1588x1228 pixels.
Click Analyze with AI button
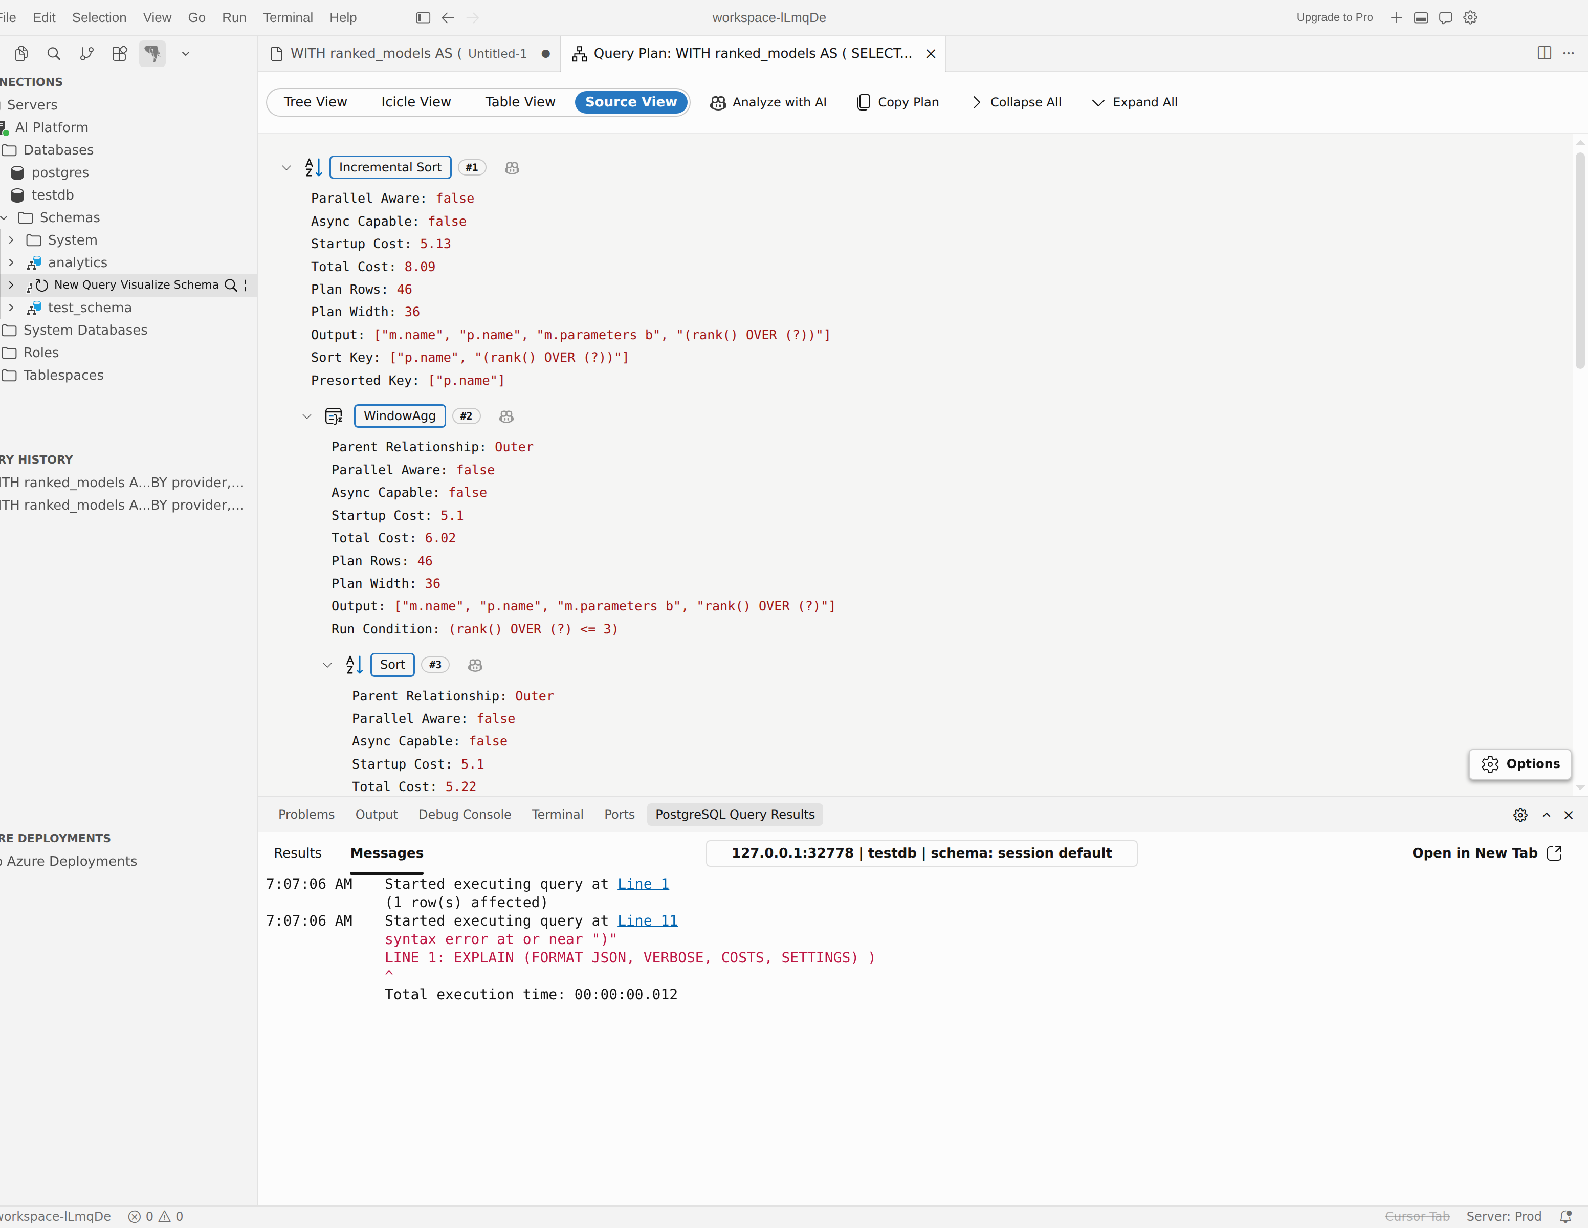click(768, 102)
